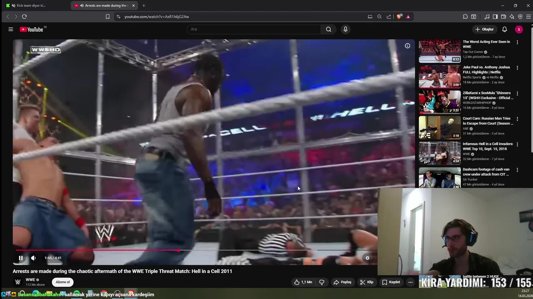The image size is (533, 299).
Task: Open the extensions puzzle icon
Action: 465,17
